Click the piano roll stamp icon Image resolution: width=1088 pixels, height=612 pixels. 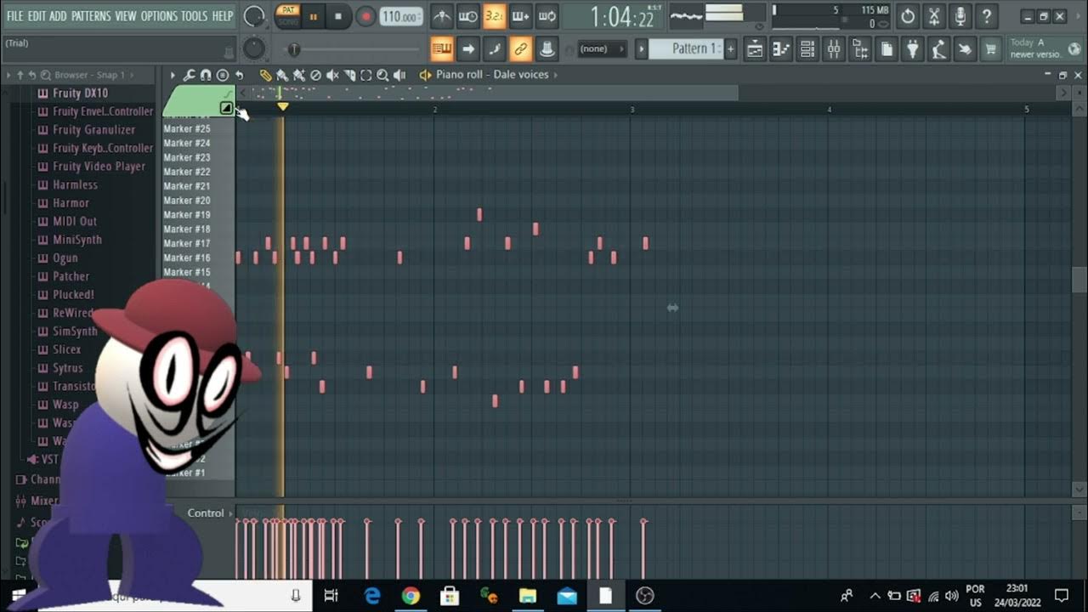(x=223, y=75)
